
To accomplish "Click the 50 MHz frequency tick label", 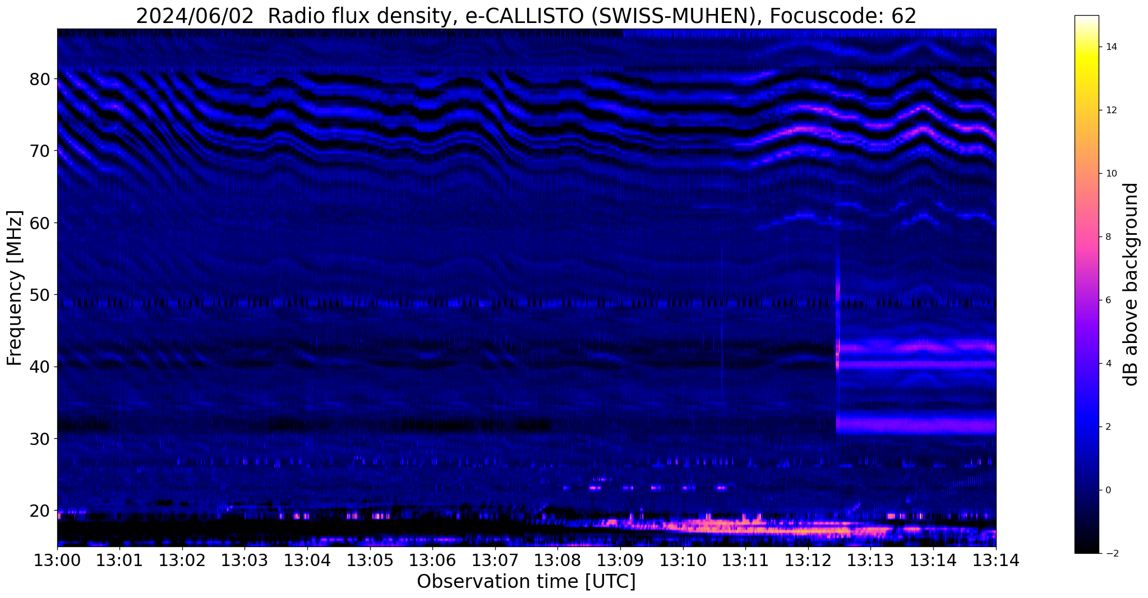I will pyautogui.click(x=40, y=295).
